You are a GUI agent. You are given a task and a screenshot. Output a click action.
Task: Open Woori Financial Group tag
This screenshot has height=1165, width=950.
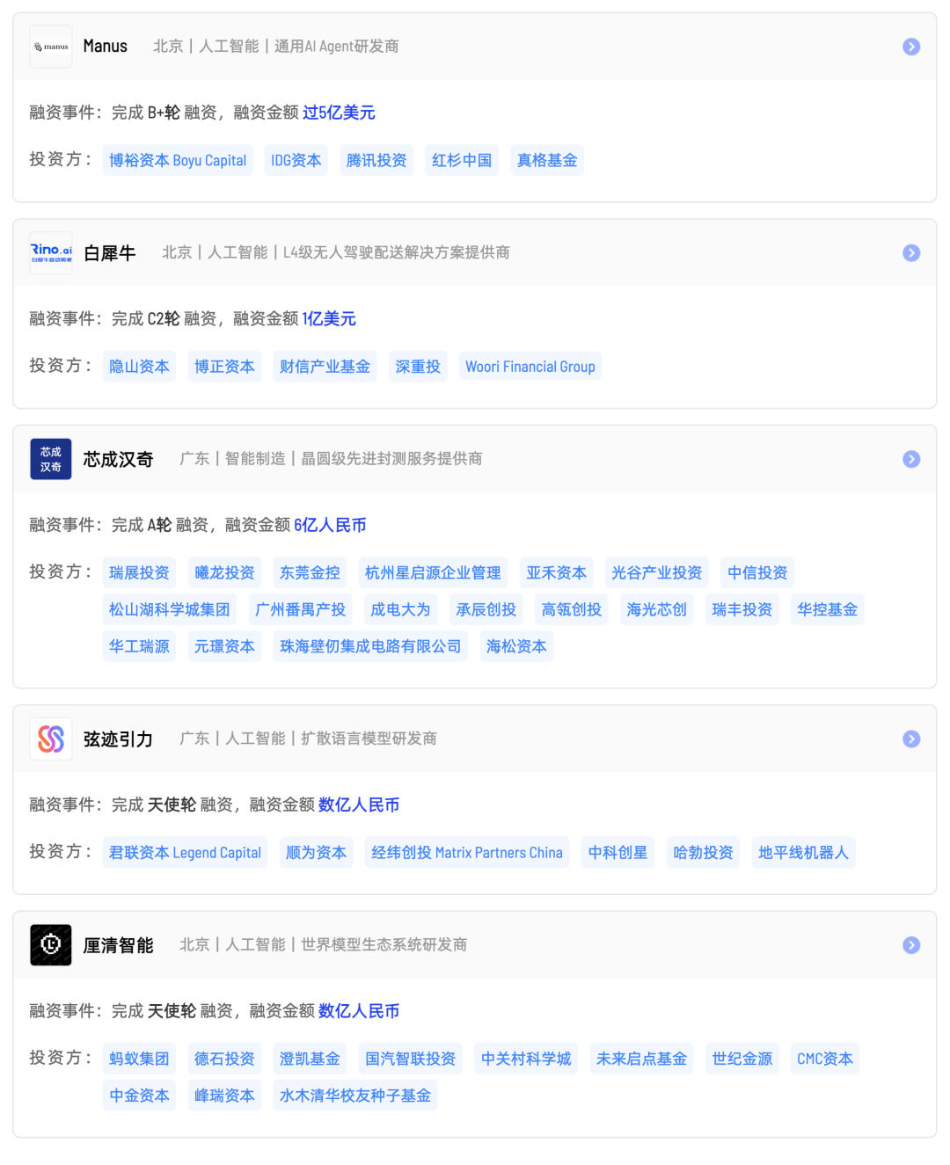tap(530, 367)
